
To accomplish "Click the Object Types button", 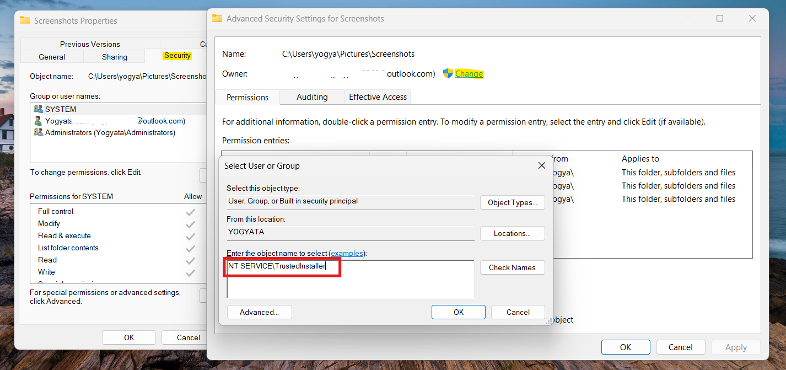I will (x=512, y=202).
